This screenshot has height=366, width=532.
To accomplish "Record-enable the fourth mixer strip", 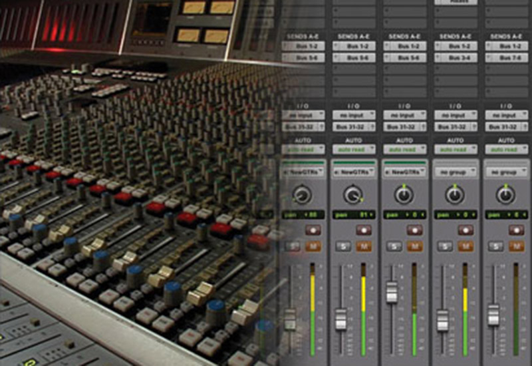I will click(465, 230).
